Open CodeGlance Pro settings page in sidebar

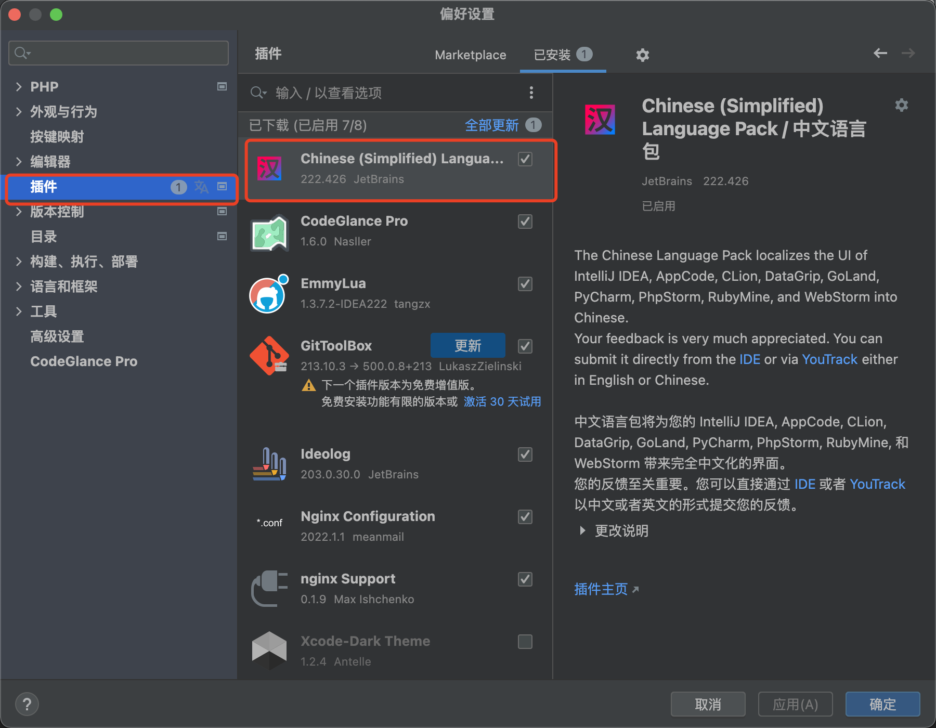(84, 361)
